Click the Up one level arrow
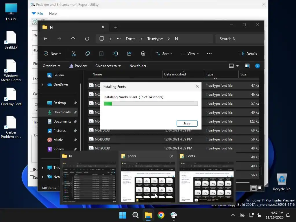296x222 pixels. click(73, 39)
